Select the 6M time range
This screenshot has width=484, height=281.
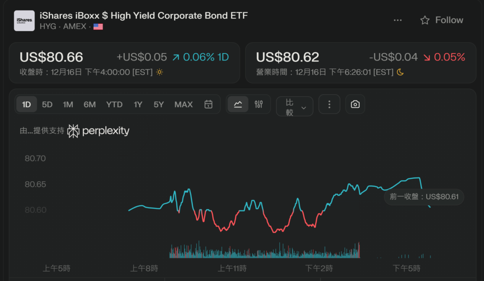[x=90, y=105]
